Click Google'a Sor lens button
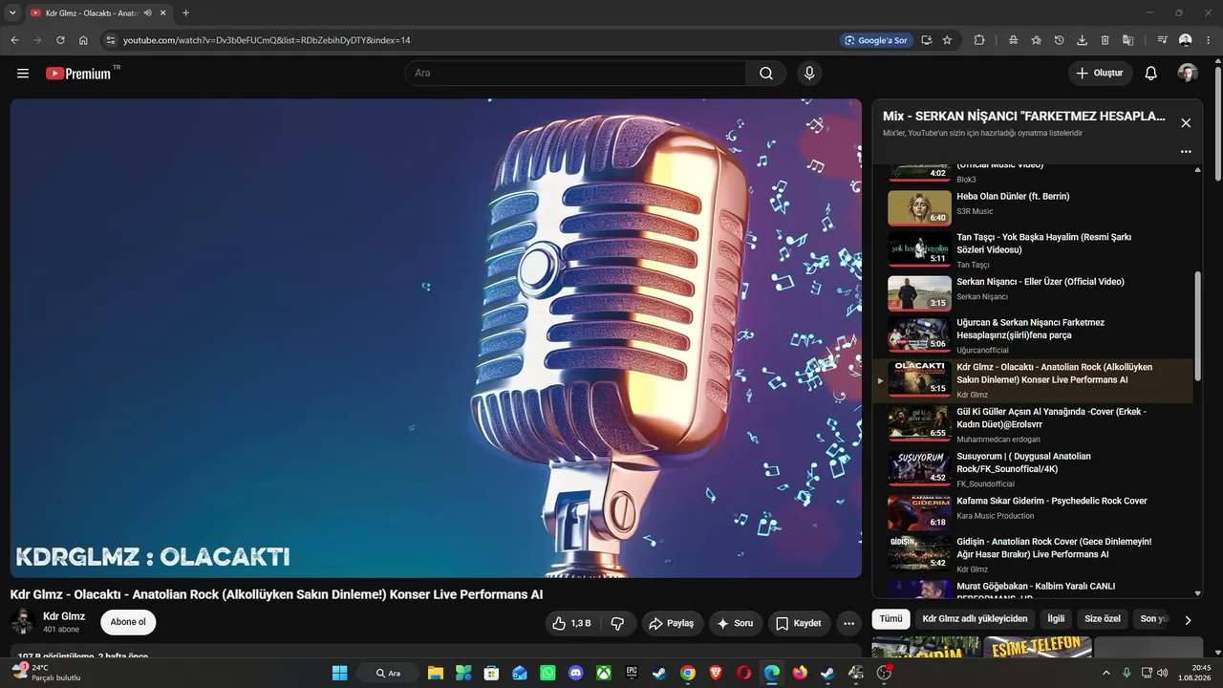This screenshot has width=1223, height=688. 875,40
